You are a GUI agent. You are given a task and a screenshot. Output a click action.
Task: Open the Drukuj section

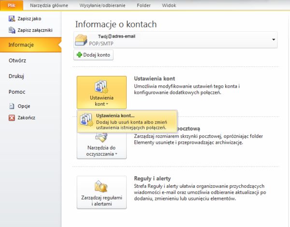click(16, 76)
